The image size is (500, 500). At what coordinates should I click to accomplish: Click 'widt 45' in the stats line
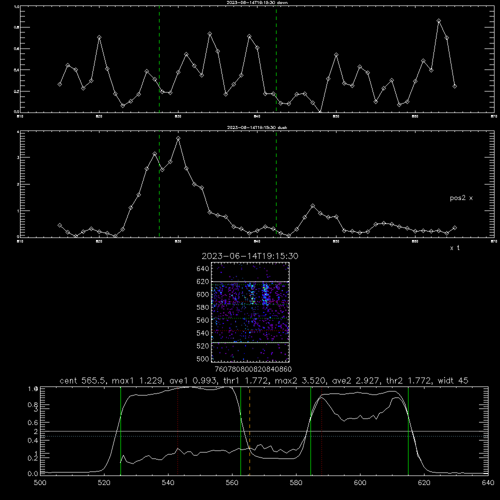453,380
